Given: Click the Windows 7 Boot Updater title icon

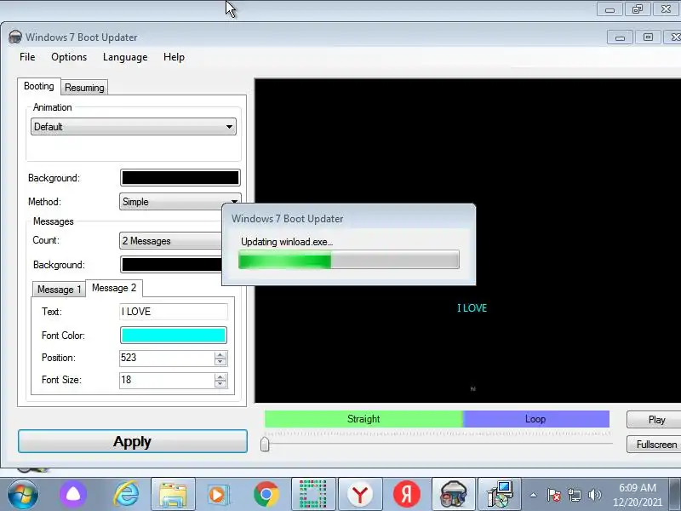Looking at the screenshot, I should click(x=15, y=37).
